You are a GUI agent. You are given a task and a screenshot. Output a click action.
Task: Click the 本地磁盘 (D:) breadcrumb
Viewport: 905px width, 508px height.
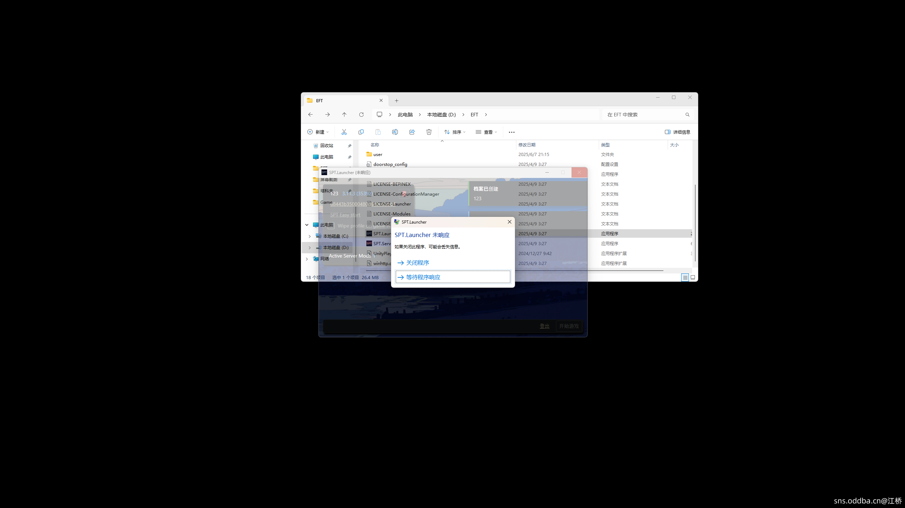[x=441, y=115]
